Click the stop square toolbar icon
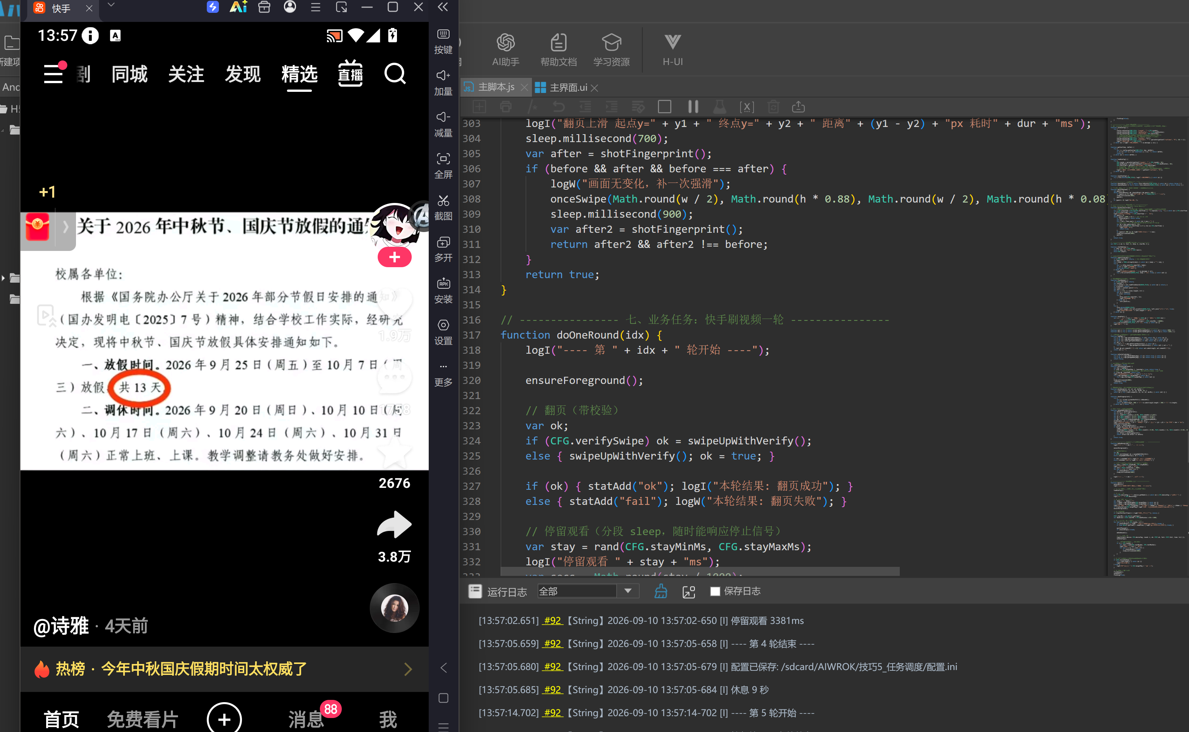Image resolution: width=1189 pixels, height=732 pixels. coord(665,107)
